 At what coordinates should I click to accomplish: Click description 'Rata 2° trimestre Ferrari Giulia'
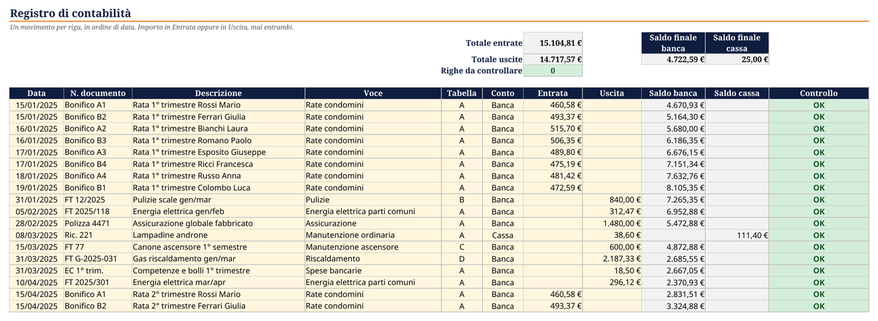pos(218,306)
